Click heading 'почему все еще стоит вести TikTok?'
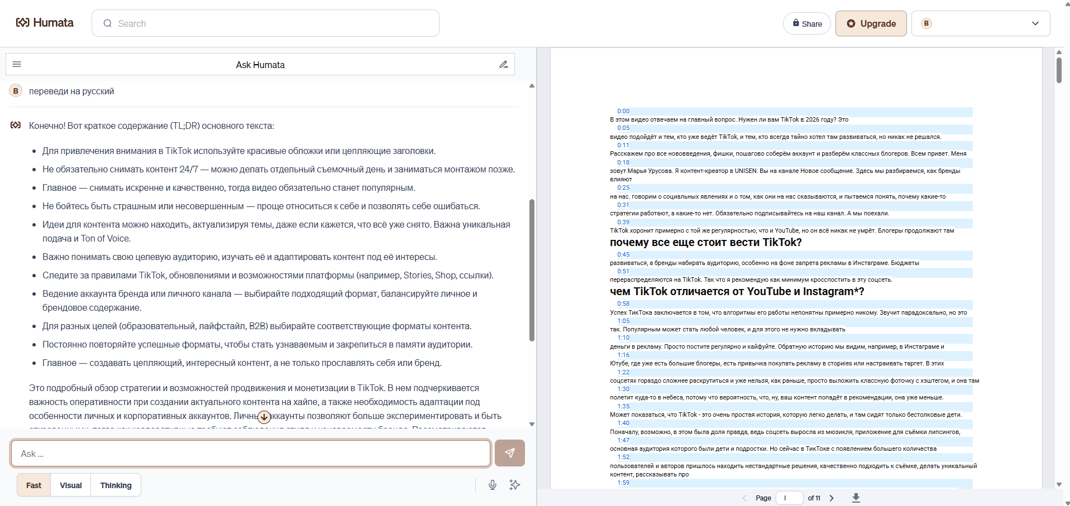Viewport: 1070px width, 506px height. [706, 242]
